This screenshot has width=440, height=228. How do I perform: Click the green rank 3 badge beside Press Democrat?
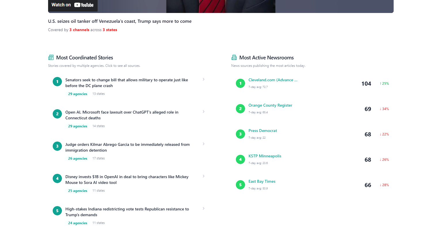[240, 134]
